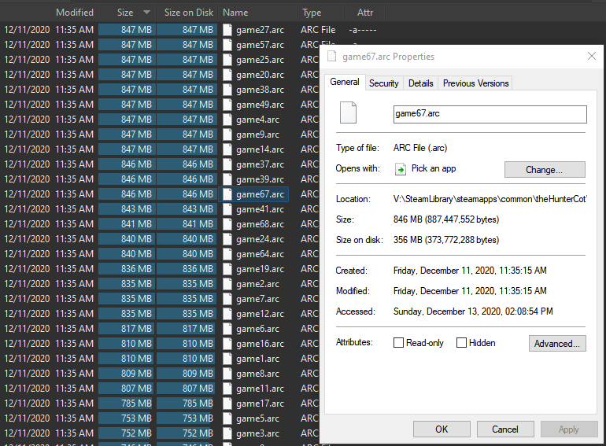Viewport: 606px width, 446px height.
Task: Toggle the Hidden attribute checkbox
Action: tap(462, 343)
